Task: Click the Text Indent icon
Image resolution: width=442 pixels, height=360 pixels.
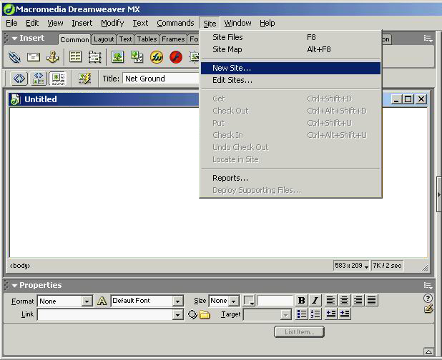Action: click(x=345, y=314)
